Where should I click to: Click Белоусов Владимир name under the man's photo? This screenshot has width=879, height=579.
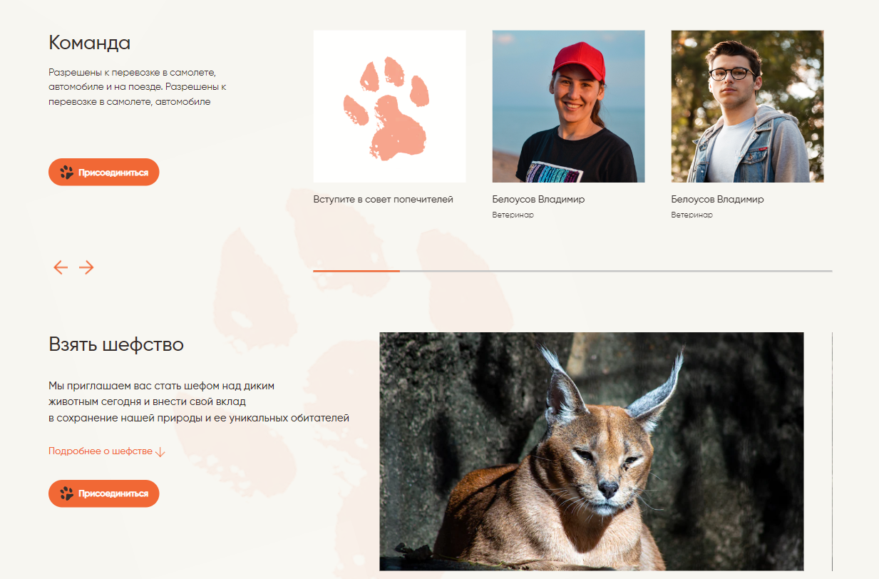coord(718,200)
